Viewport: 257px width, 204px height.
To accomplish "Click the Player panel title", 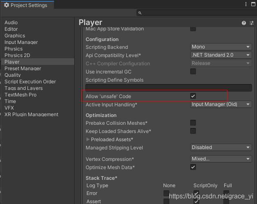I will [91, 23].
